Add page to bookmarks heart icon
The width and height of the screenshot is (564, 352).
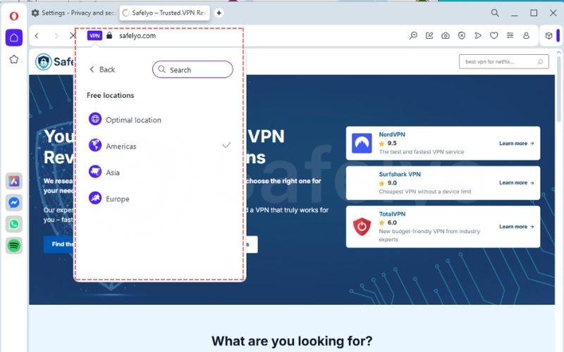pos(494,36)
